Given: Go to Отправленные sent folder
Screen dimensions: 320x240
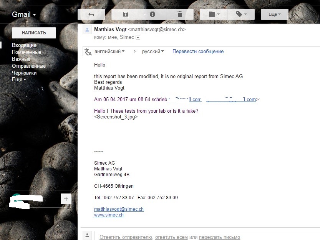Looking at the screenshot, I should coord(29,66).
